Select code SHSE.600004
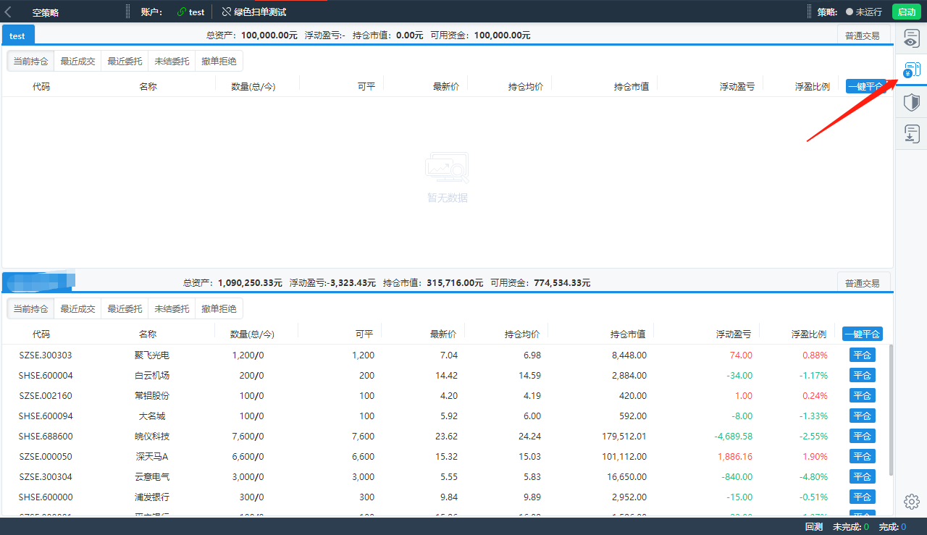The width and height of the screenshot is (927, 535). tap(46, 376)
